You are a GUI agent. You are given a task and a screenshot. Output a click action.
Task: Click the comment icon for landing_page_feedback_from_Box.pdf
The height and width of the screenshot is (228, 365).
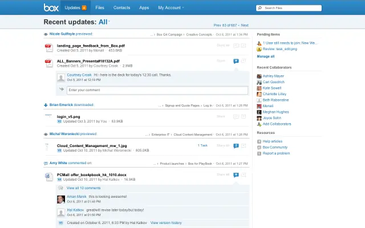(x=236, y=46)
